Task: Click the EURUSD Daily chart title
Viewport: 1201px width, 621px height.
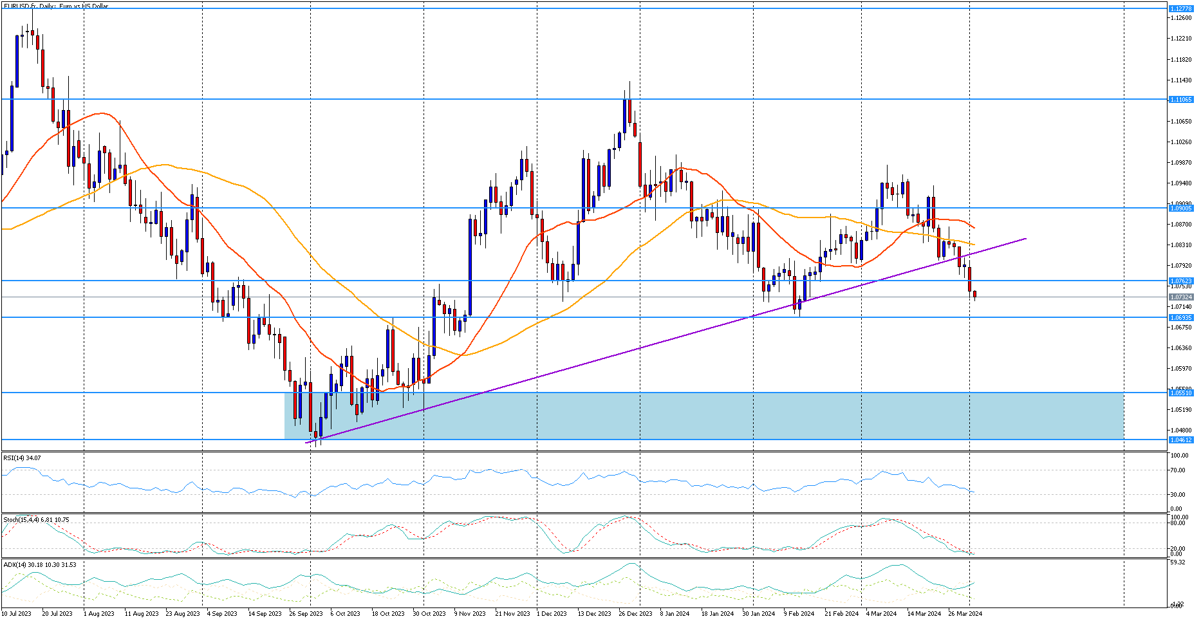Action: point(57,6)
